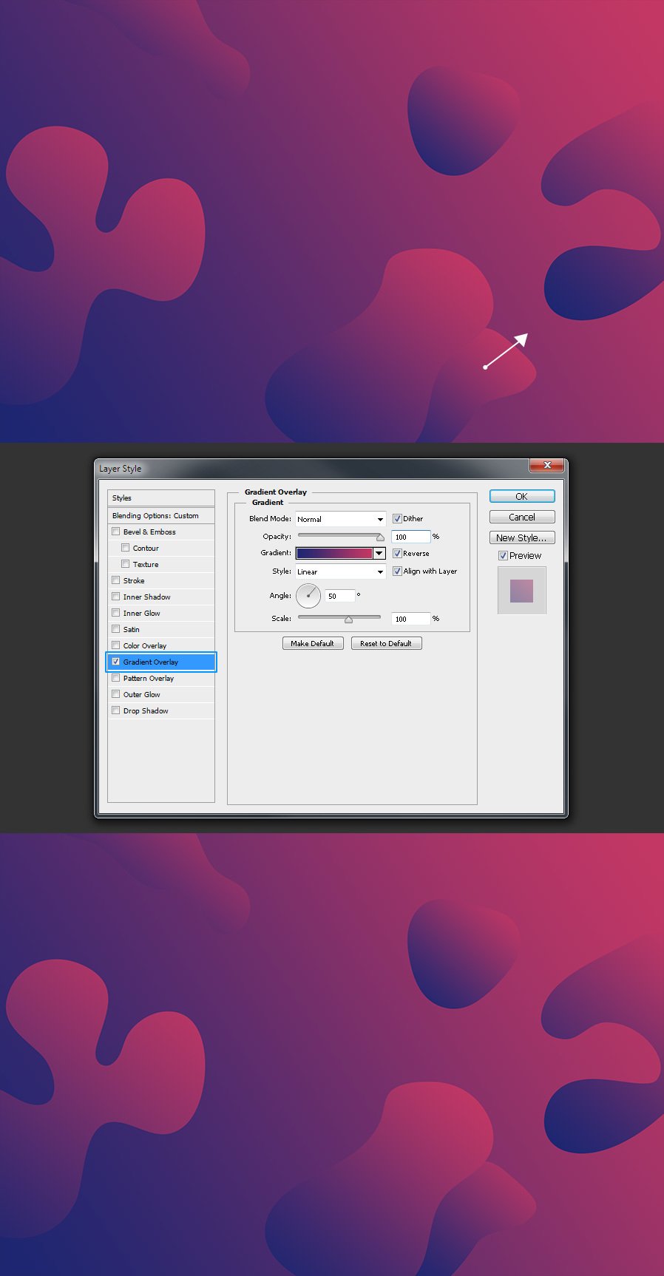
Task: Click the Scale percentage field
Action: (410, 619)
